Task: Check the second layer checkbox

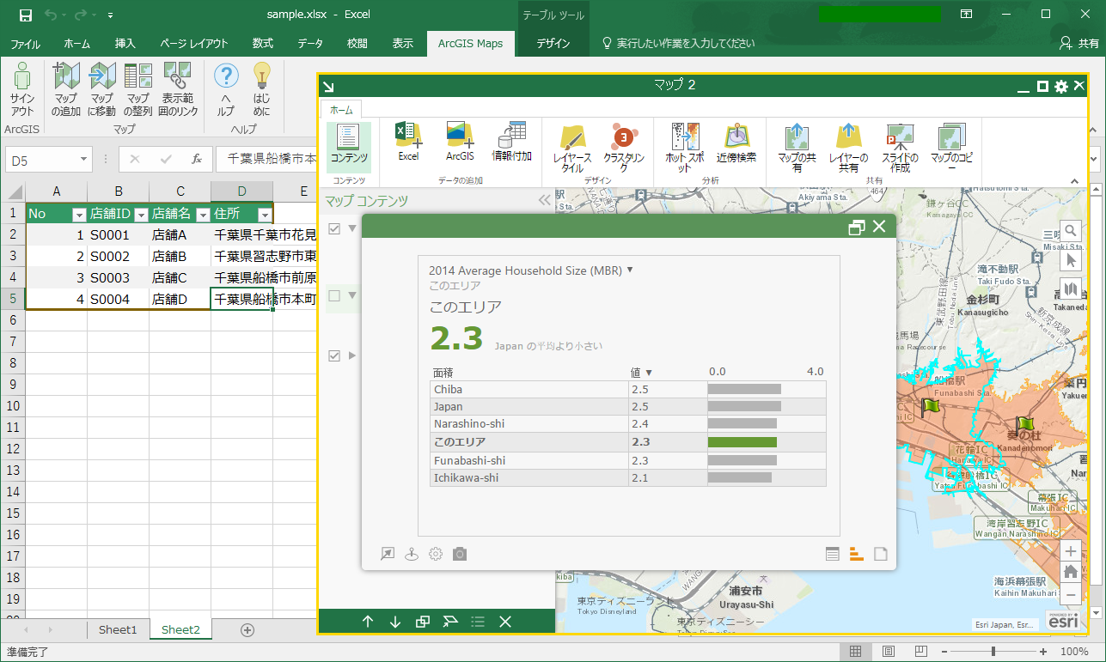Action: [x=335, y=295]
